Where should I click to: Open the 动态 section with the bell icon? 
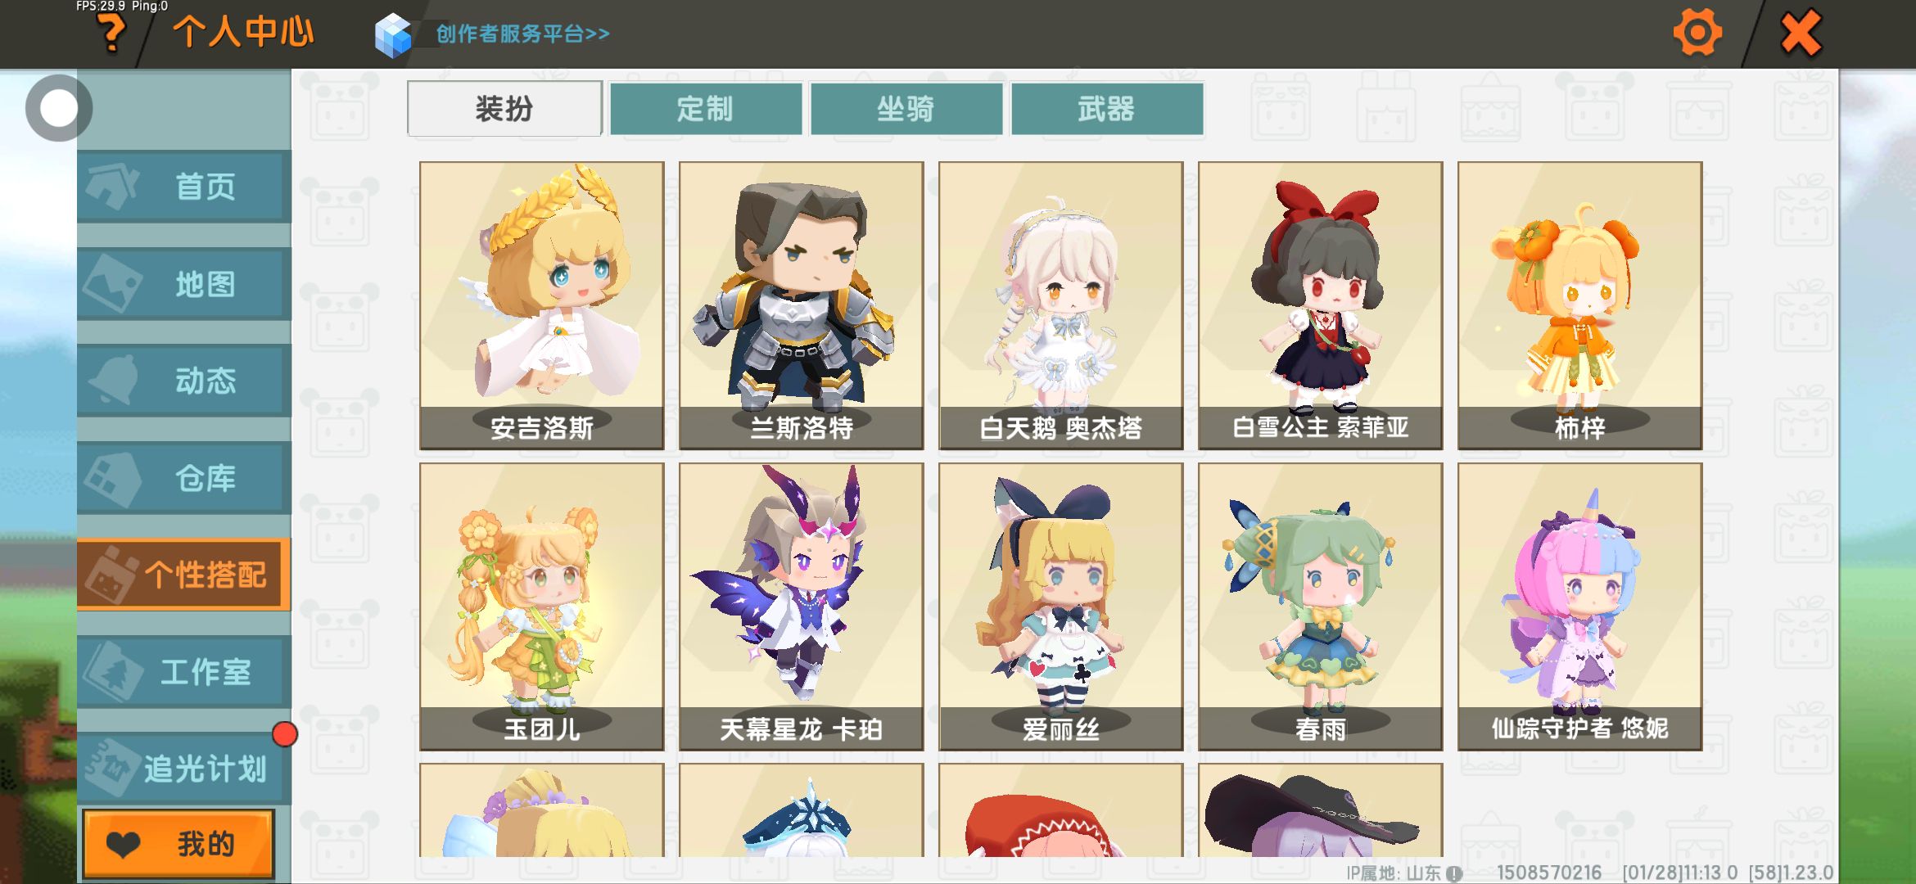coord(184,381)
